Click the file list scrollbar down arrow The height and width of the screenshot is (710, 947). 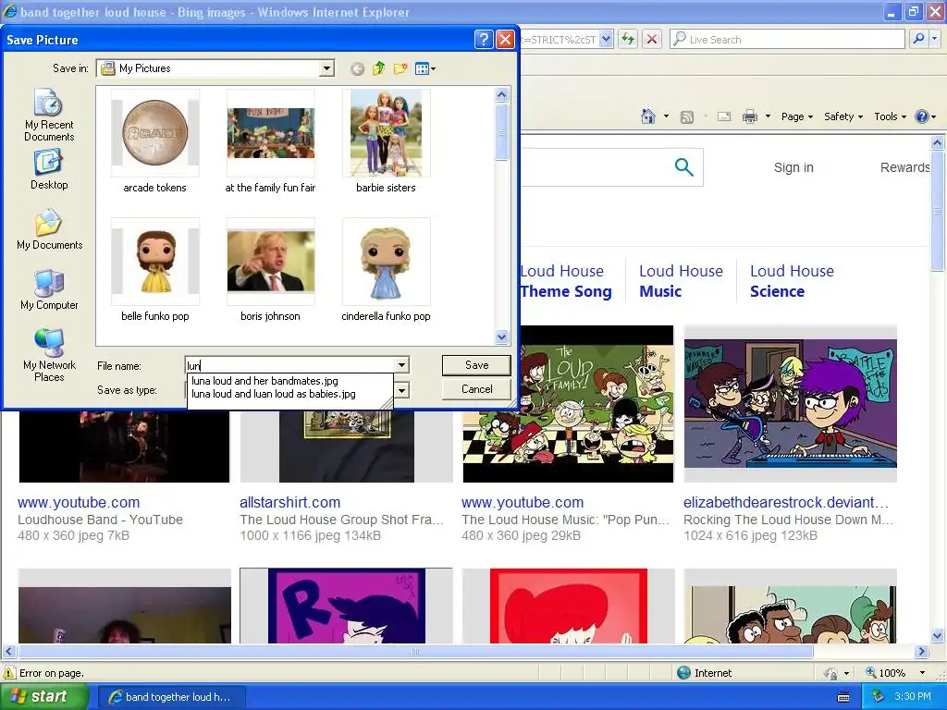pyautogui.click(x=502, y=337)
